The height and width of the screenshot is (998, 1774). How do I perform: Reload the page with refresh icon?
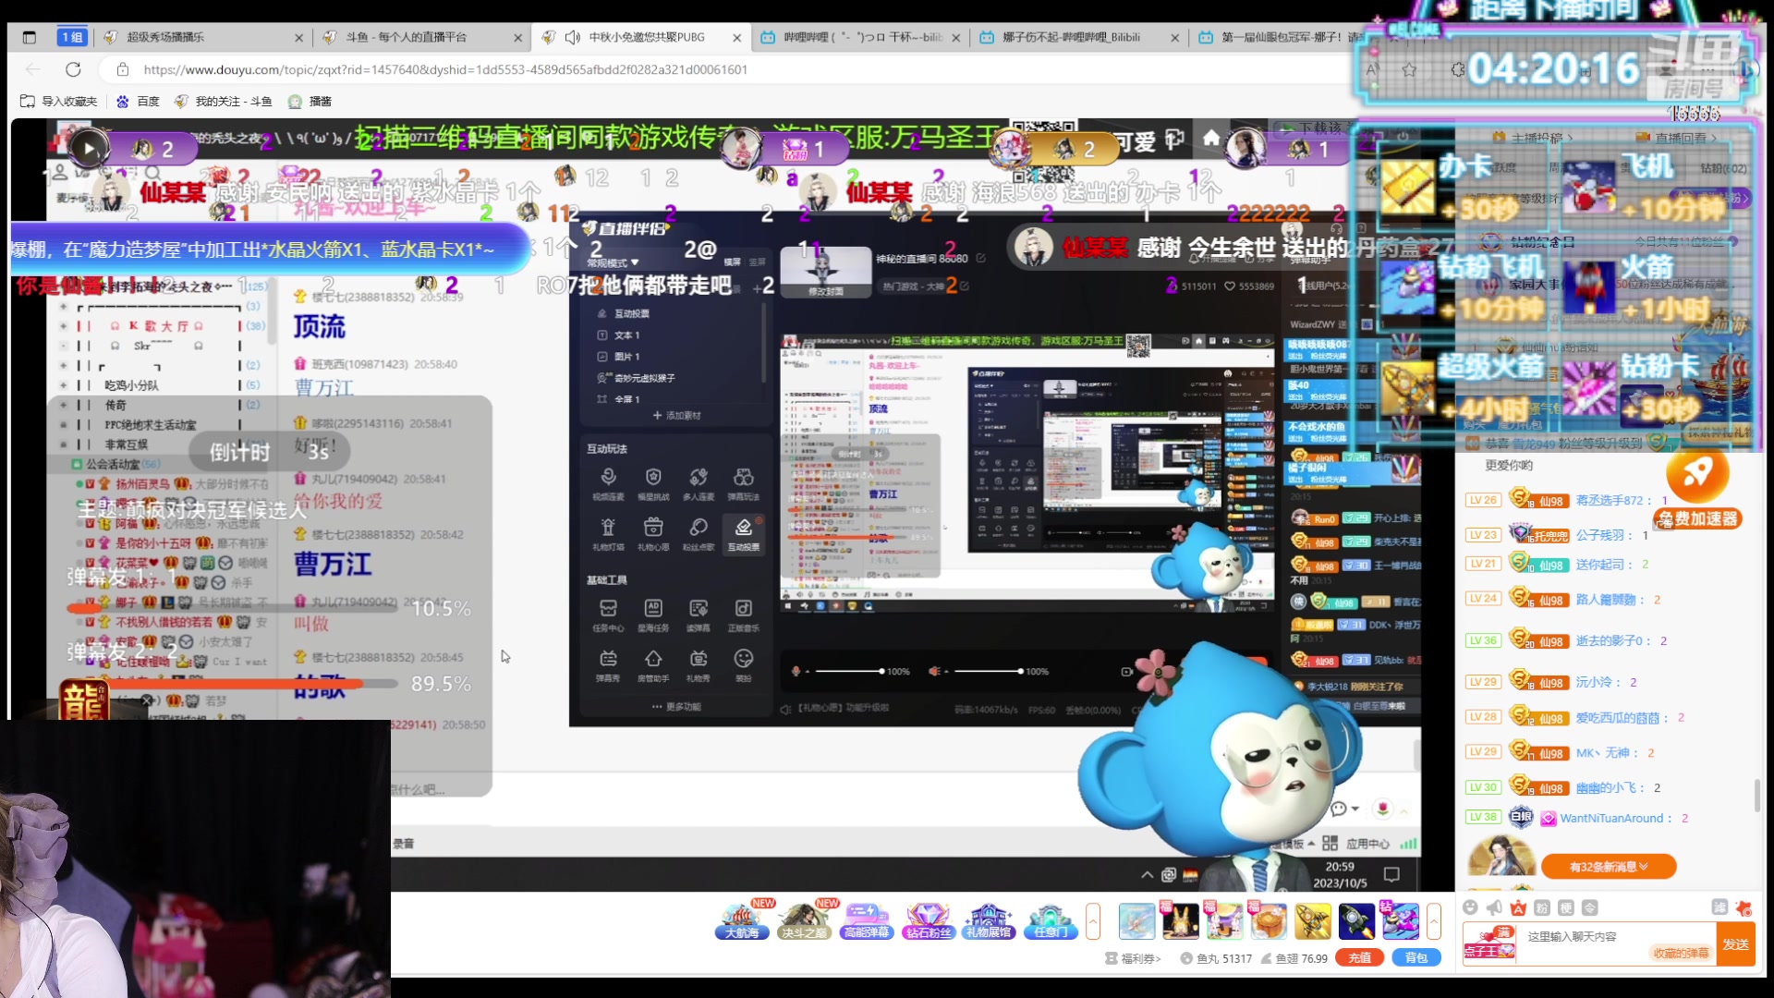click(x=74, y=69)
